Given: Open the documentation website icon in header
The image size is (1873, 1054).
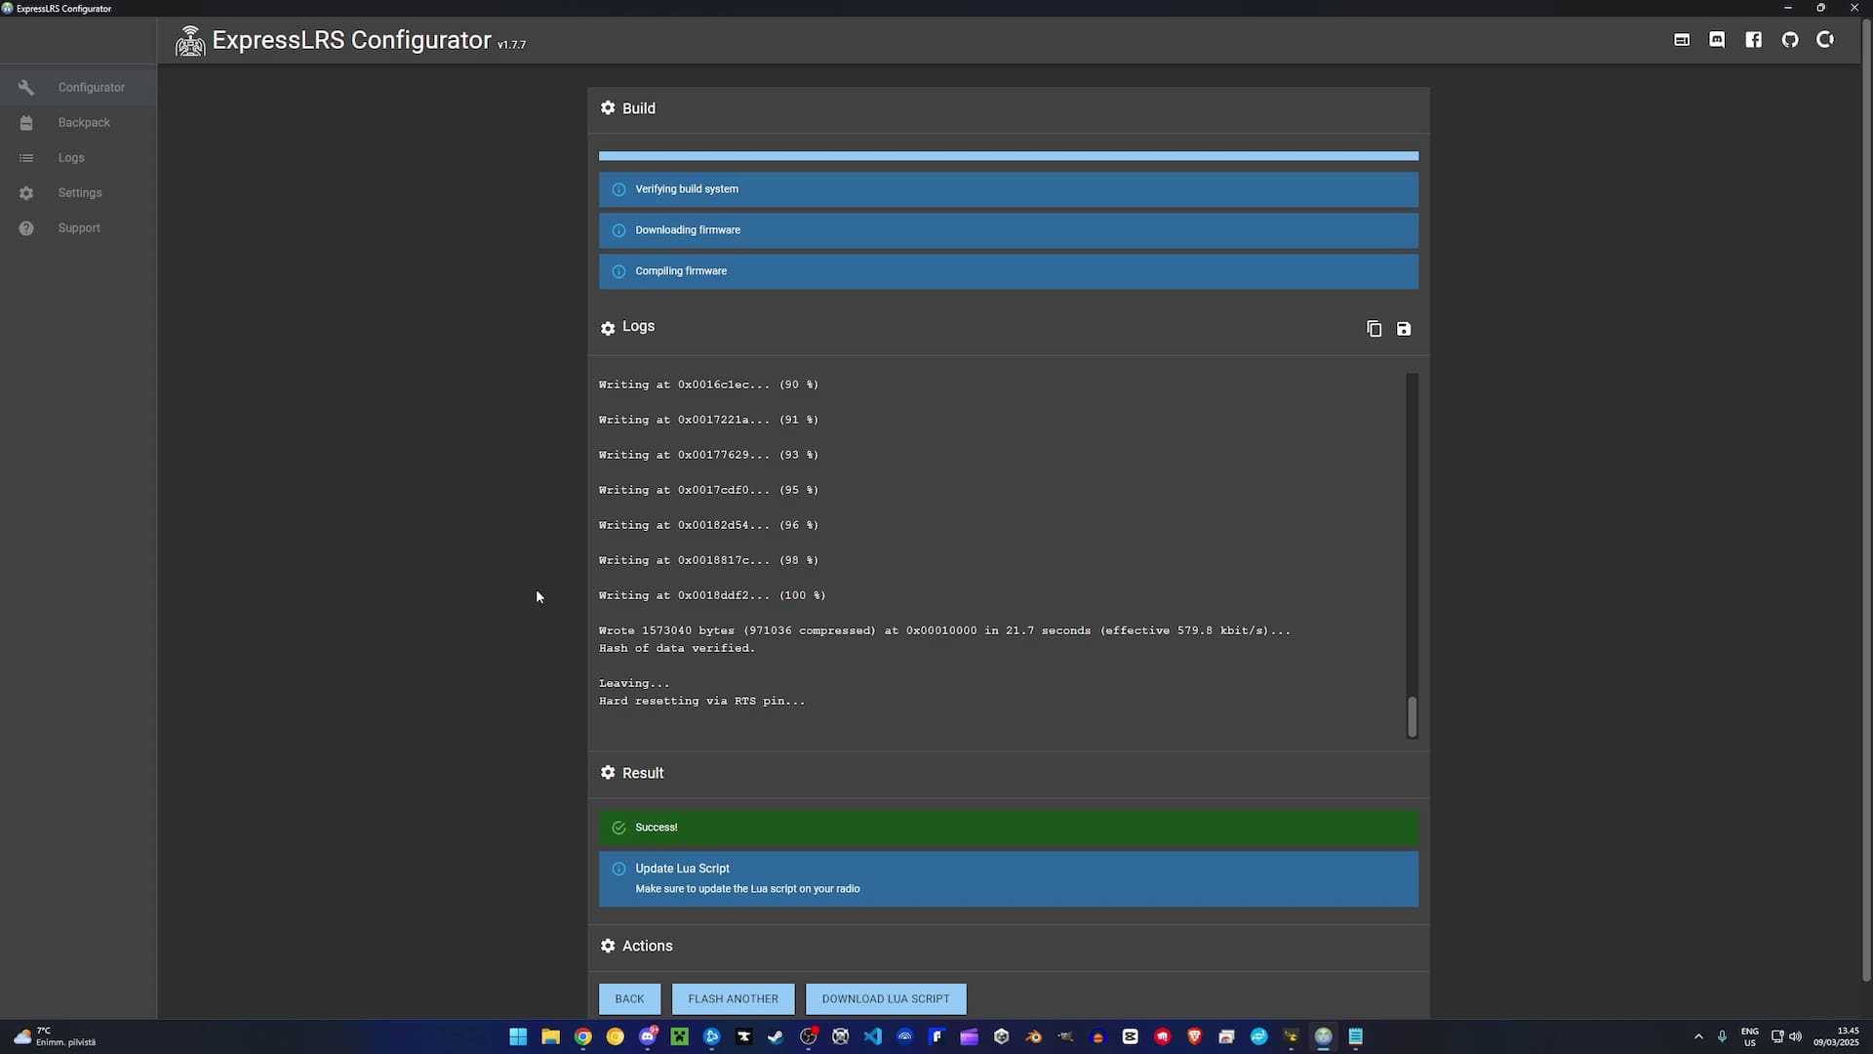Looking at the screenshot, I should point(1682,40).
